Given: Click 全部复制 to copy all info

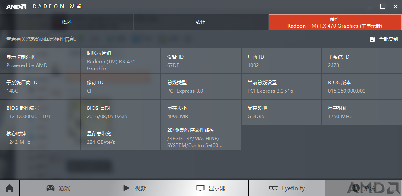Looking at the screenshot, I should (x=388, y=39).
